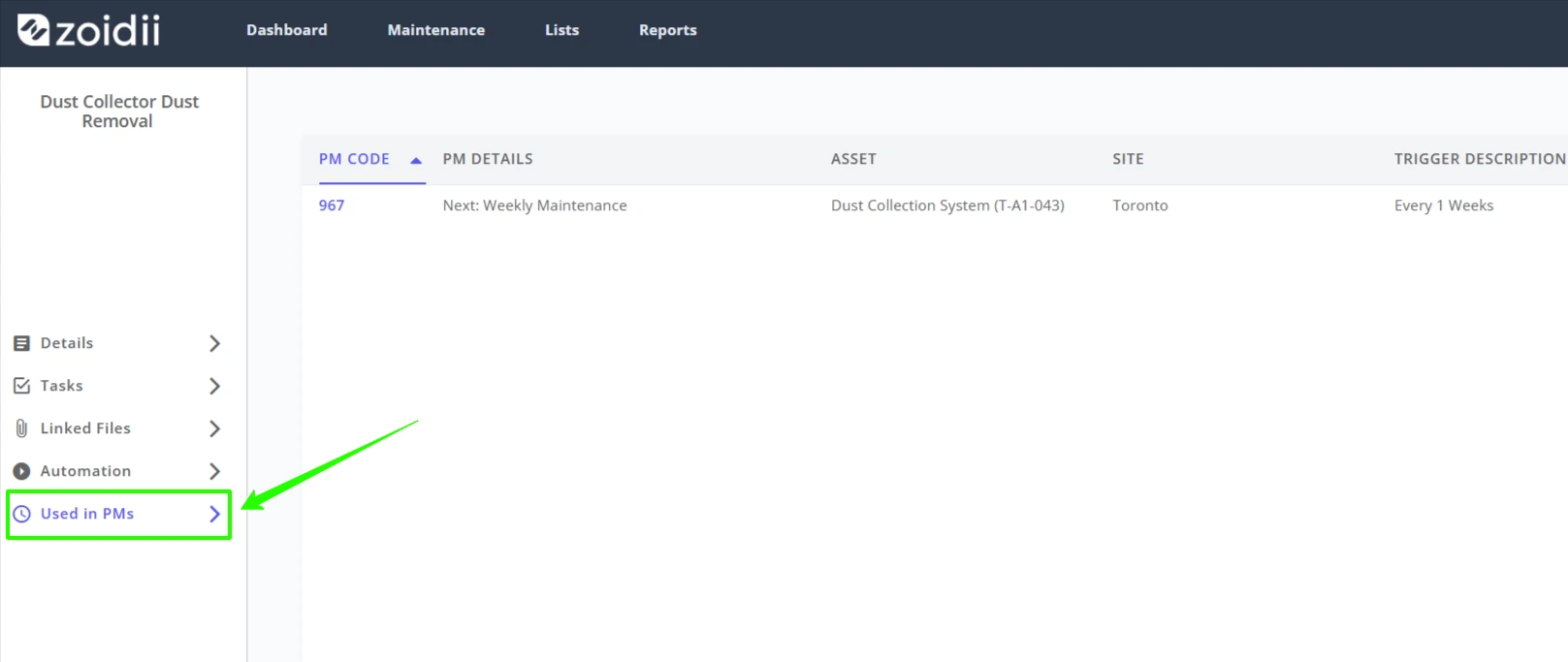Image resolution: width=1568 pixels, height=662 pixels.
Task: Click the Details list icon
Action: tap(21, 343)
